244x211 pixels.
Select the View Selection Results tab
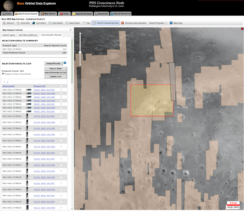point(51,35)
